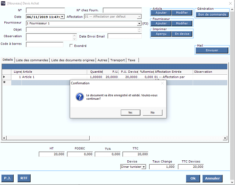Click the Quantité column header
The width and height of the screenshot is (235, 185).
tap(95, 72)
